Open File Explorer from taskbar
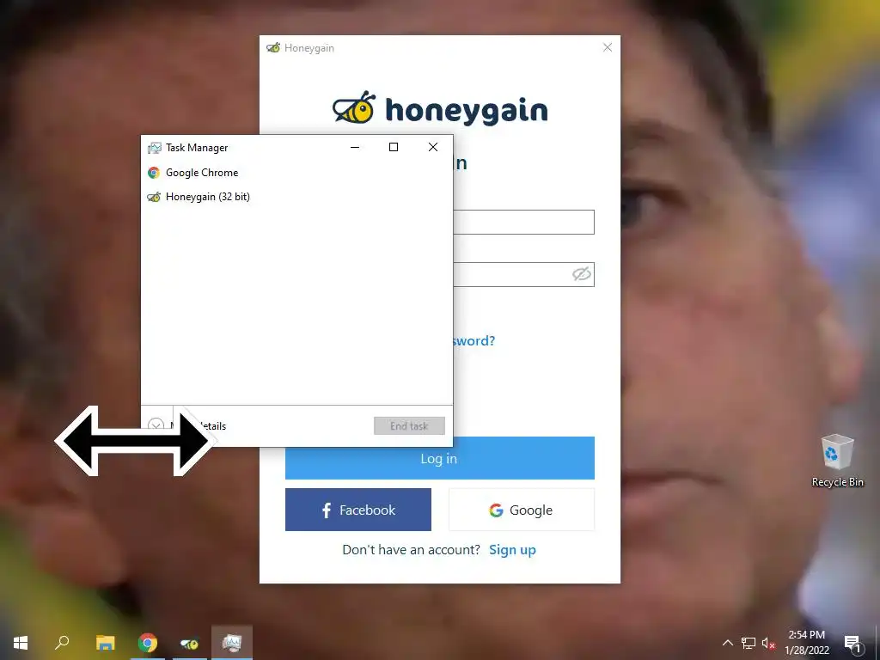The width and height of the screenshot is (880, 660). tap(105, 643)
